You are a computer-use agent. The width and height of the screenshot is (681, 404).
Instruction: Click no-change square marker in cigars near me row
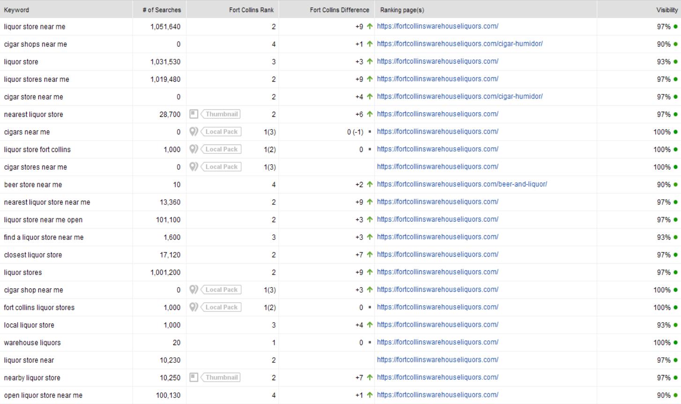(x=370, y=132)
